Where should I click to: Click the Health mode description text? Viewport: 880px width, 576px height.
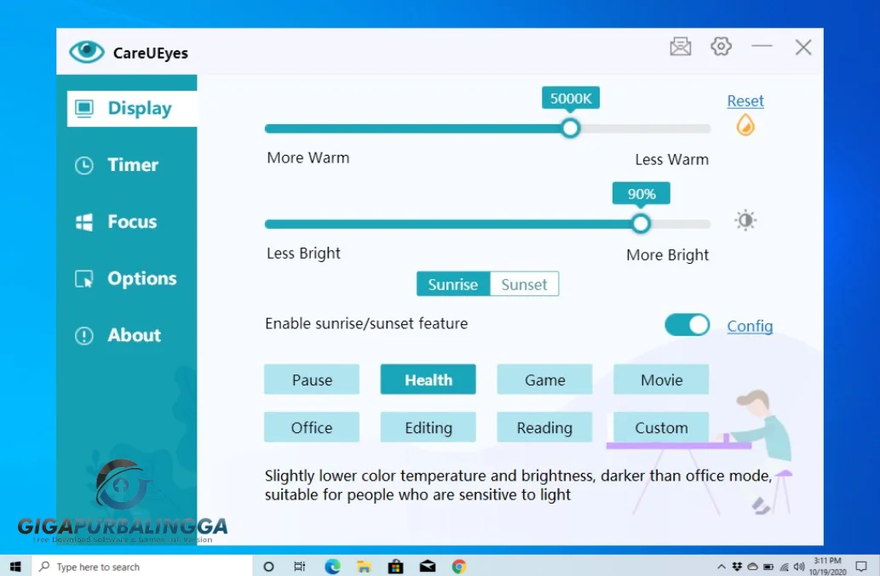519,485
